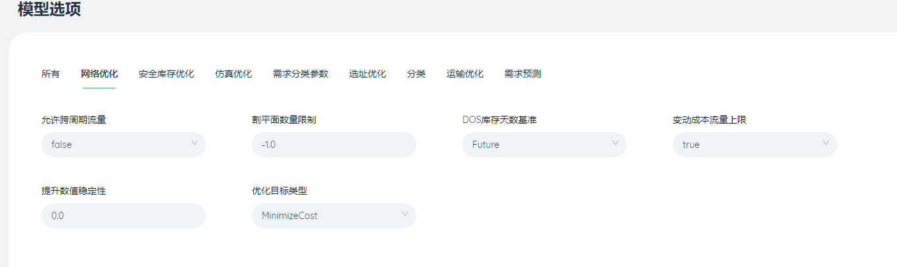Click the chevron arrow of the 允许跨周期流量 select
Image resolution: width=897 pixels, height=267 pixels.
click(x=195, y=143)
